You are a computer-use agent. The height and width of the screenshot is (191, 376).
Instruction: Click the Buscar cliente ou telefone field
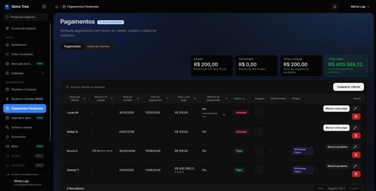(108, 87)
